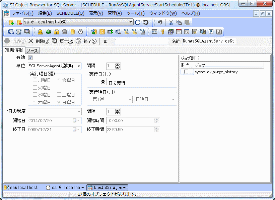
Task: Tick the syspolicy_purge_history job assignment checkbox
Action: [x=186, y=72]
